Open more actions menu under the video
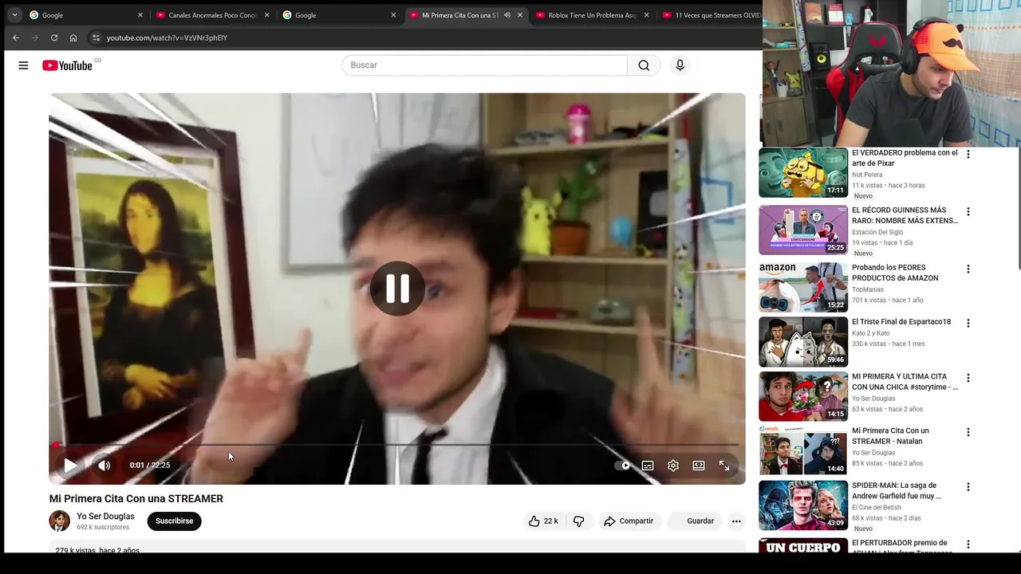1021x574 pixels. click(736, 521)
